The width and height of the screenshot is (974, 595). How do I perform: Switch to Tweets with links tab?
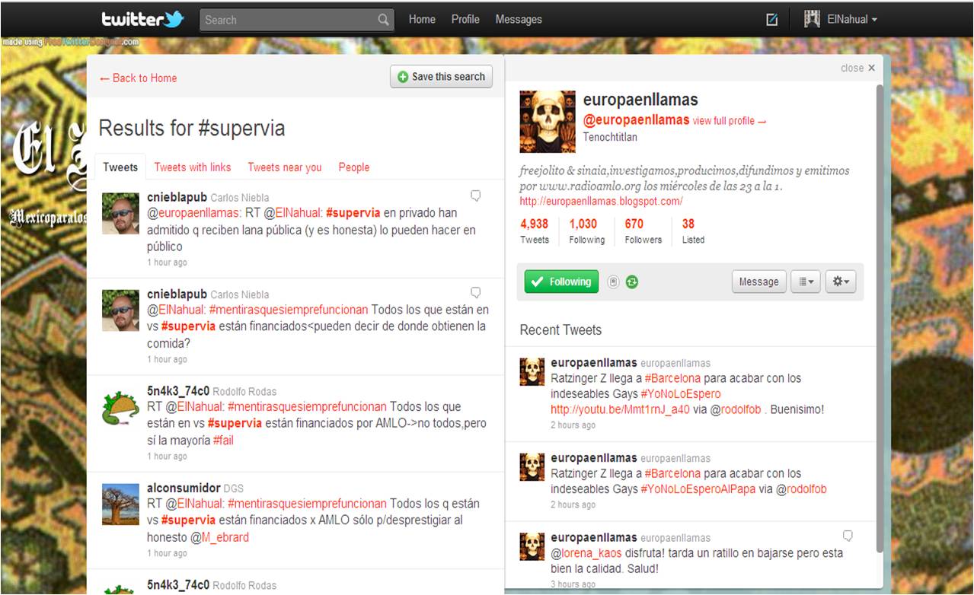click(x=193, y=167)
